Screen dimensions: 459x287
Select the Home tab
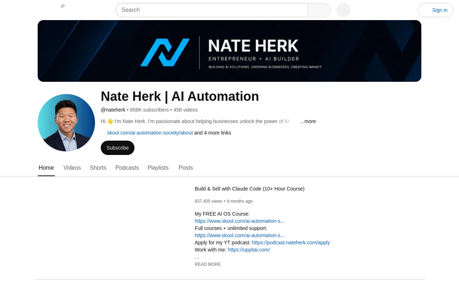point(46,168)
